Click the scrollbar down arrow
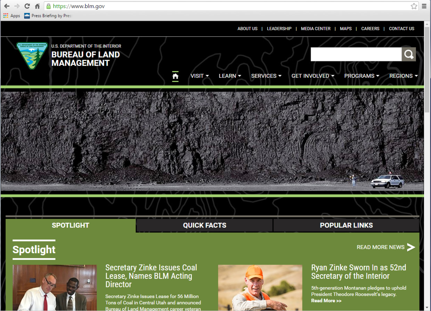This screenshot has width=431, height=311. click(x=427, y=308)
